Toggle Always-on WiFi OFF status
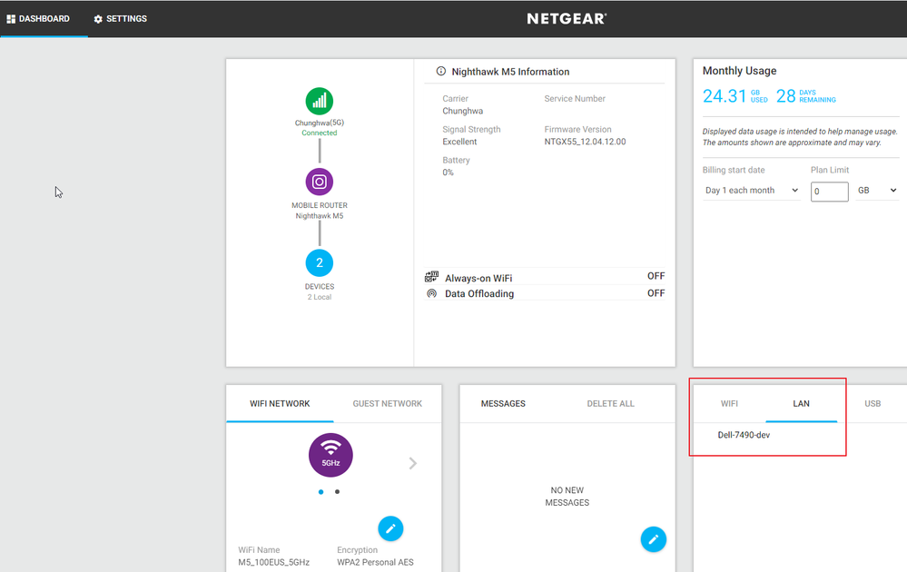The image size is (907, 572). [656, 276]
